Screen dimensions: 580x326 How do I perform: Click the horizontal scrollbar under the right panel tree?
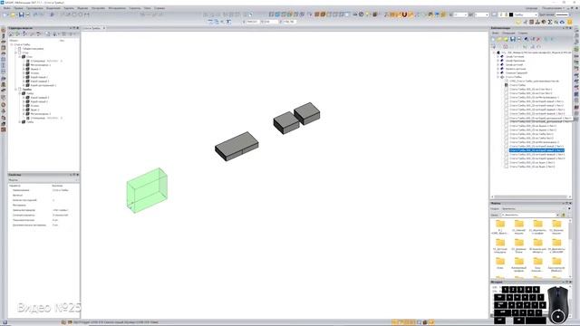(x=532, y=197)
